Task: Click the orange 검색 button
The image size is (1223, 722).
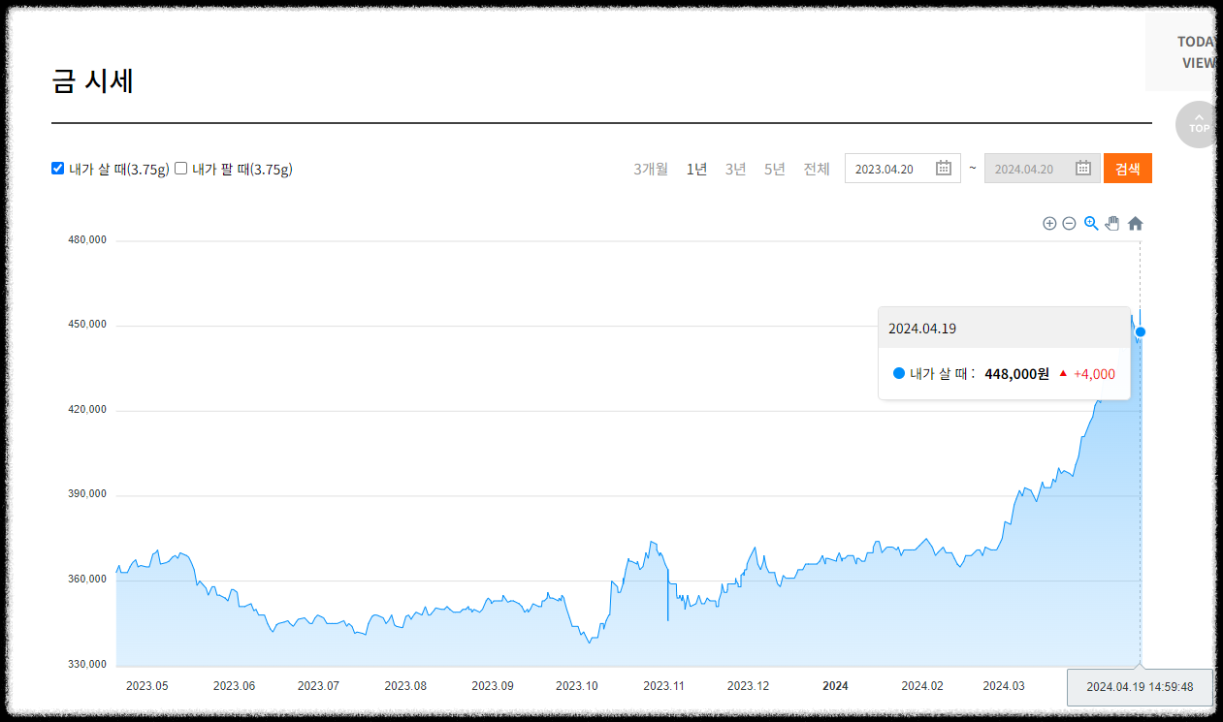Action: pos(1128,169)
